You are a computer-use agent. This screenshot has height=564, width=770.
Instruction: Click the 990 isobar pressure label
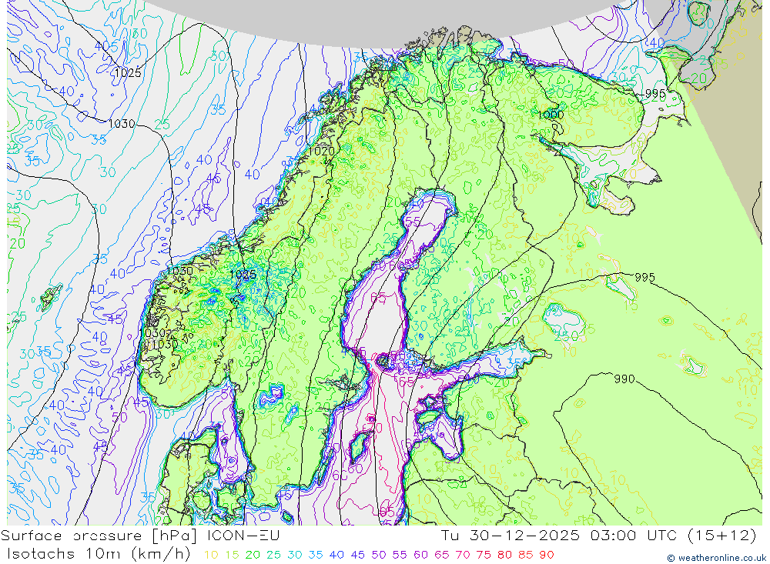[x=624, y=379]
